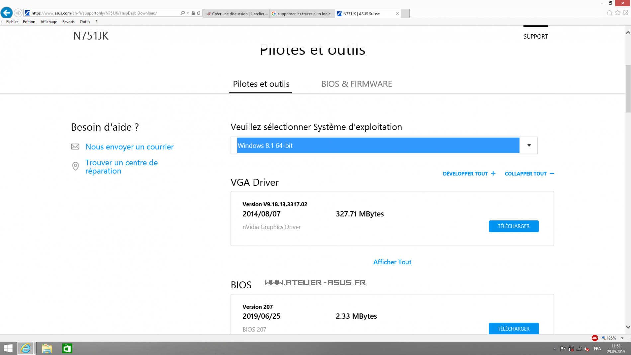631x355 pixels.
Task: Open the Windows Store taskbar icon
Action: point(67,348)
